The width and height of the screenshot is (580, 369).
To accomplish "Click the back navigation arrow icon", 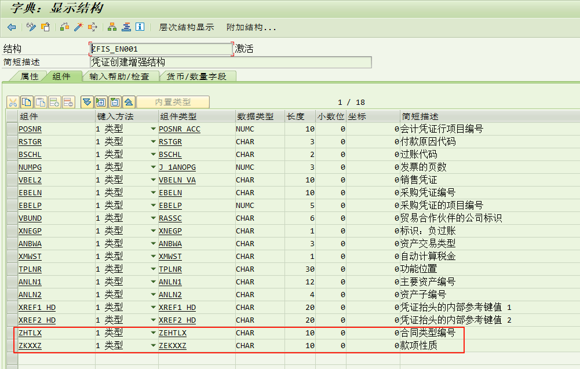I will coord(10,27).
